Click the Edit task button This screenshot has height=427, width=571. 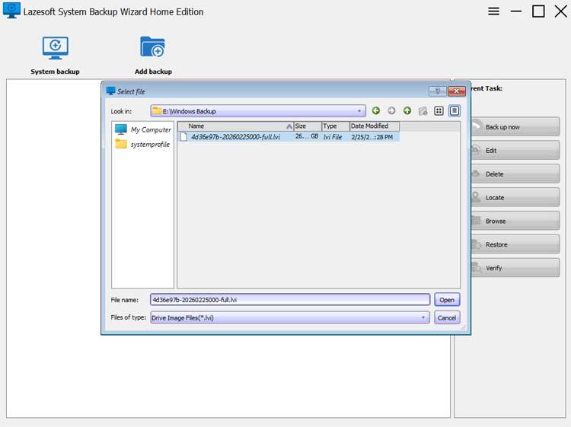coord(515,151)
